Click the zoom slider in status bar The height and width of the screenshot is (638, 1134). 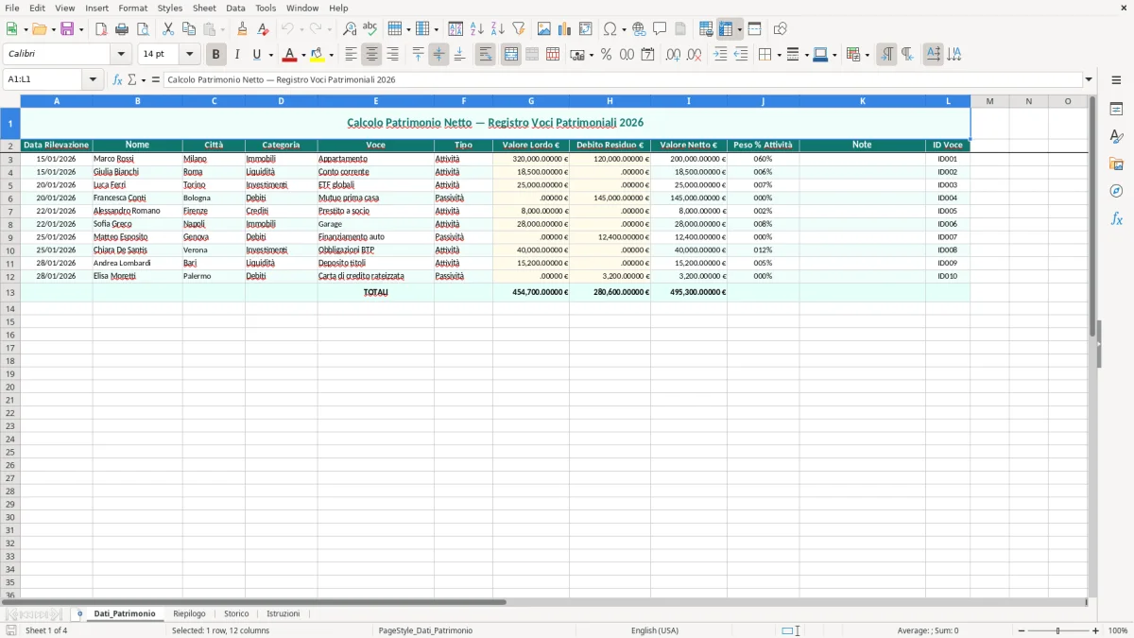click(x=1058, y=630)
